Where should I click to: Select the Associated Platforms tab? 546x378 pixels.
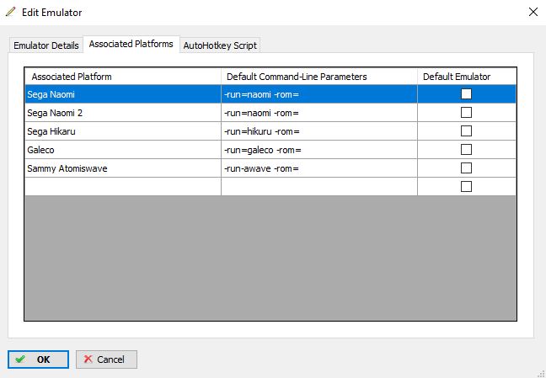point(131,44)
